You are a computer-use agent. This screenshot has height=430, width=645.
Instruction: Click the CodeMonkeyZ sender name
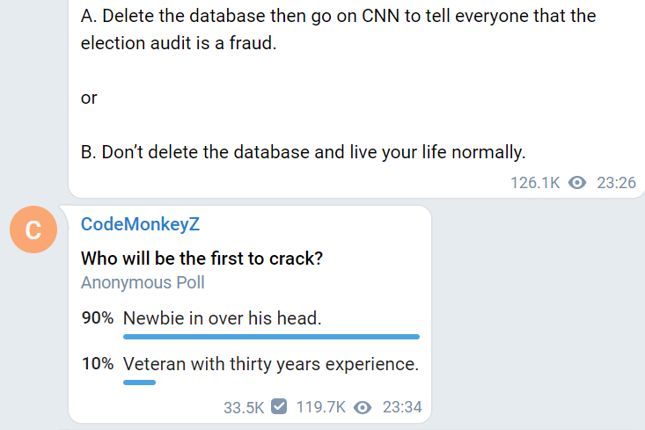pos(140,224)
